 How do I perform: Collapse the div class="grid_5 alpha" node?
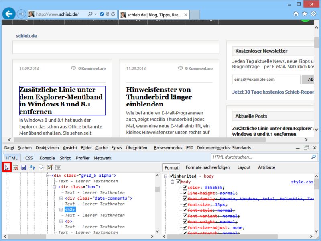pyautogui.click(x=48, y=176)
